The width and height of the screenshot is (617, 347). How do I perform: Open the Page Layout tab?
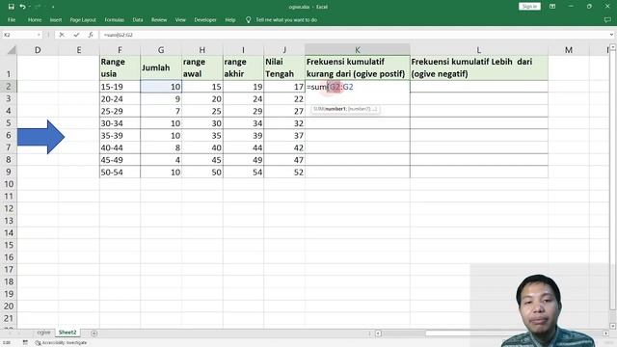[83, 19]
